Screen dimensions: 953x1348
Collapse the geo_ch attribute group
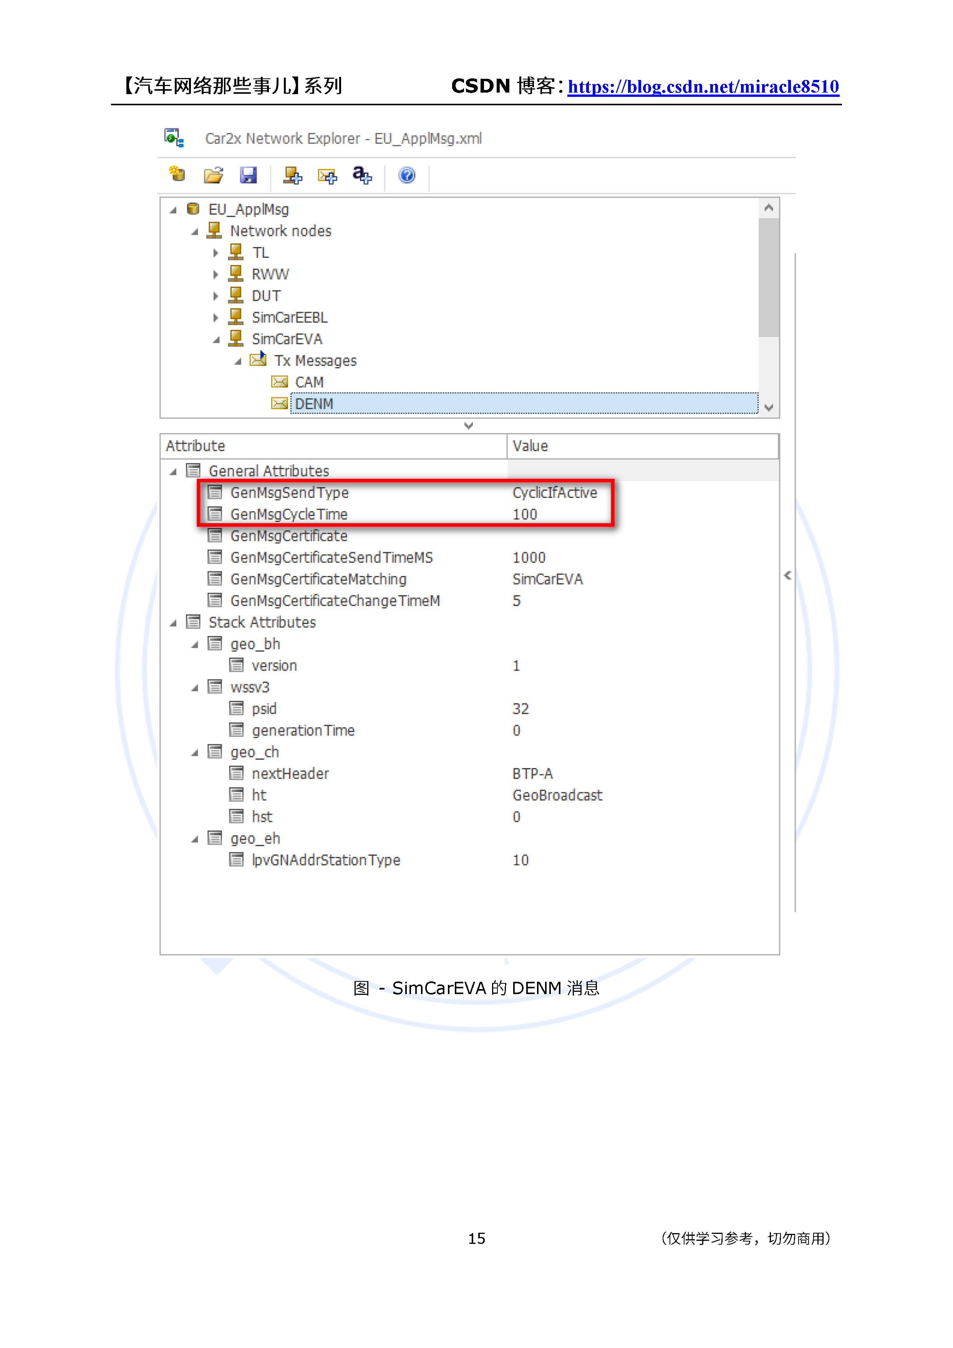195,753
